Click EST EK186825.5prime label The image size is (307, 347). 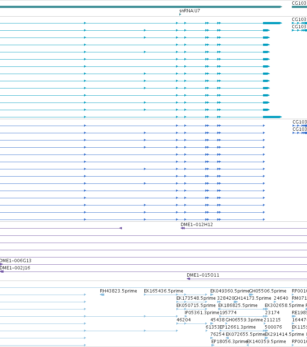coord(238,305)
